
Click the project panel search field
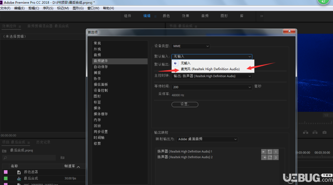tap(29, 158)
